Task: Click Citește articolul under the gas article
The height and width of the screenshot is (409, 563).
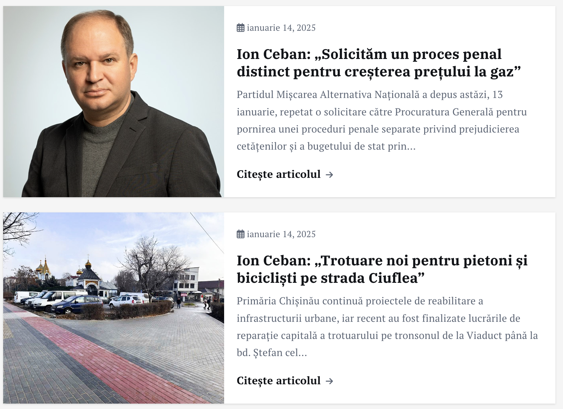Action: click(x=279, y=174)
